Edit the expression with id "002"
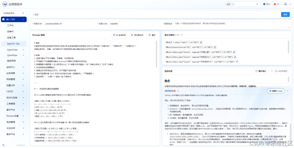The image size is (294, 148). [x=215, y=47]
